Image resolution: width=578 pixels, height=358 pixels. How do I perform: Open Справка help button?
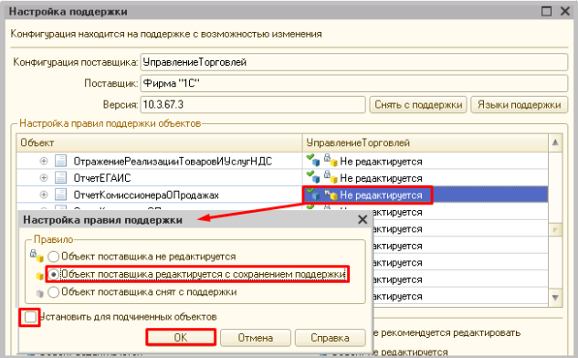[x=330, y=338]
